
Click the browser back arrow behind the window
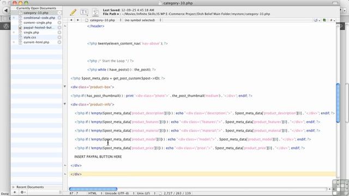coord(6,10)
